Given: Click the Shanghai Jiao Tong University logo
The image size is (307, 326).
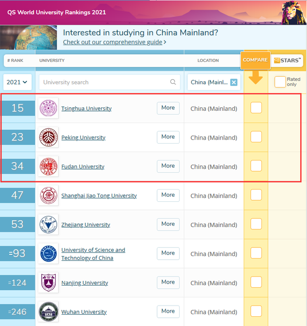Looking at the screenshot, I should 48,195.
